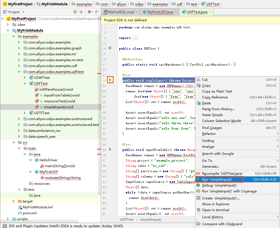Expand the import fold in editor
This screenshot has width=280, height=228.
tap(117, 38)
